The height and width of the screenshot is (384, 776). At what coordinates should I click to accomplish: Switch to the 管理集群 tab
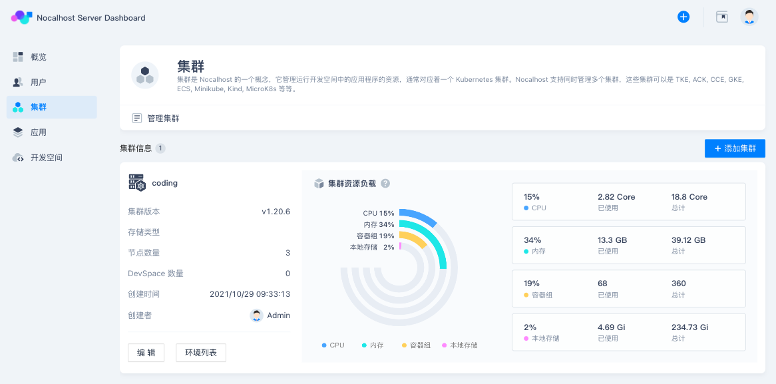click(156, 118)
